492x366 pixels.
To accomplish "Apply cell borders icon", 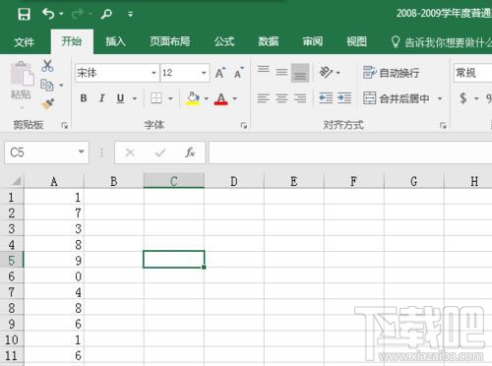I will pos(156,98).
